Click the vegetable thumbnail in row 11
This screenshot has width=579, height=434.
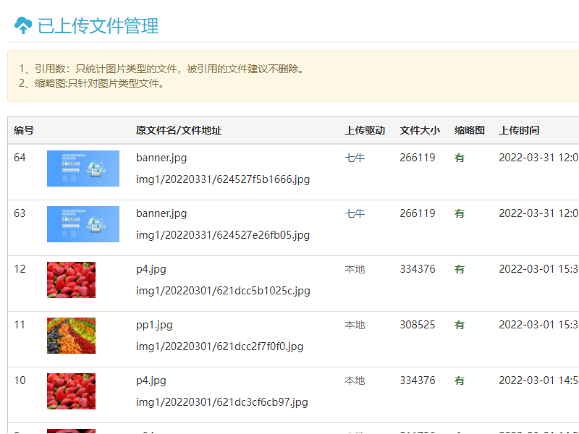pos(71,336)
